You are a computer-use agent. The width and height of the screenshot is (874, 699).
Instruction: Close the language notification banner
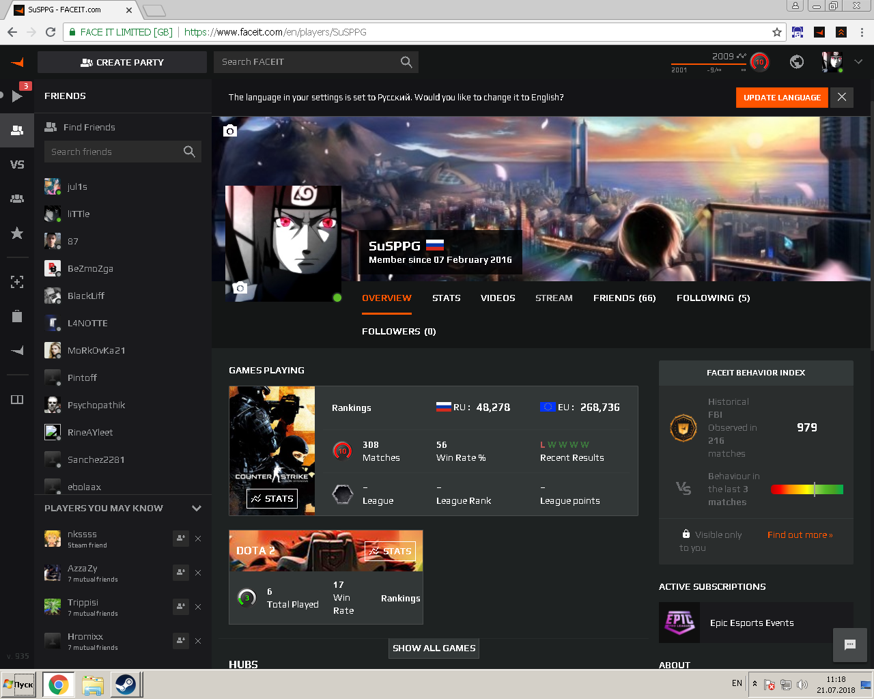tap(842, 98)
